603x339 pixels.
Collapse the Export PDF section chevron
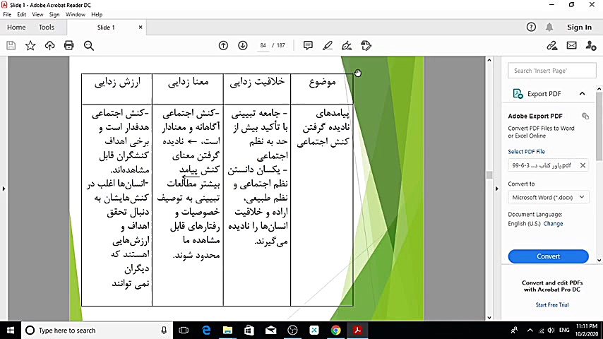click(583, 93)
